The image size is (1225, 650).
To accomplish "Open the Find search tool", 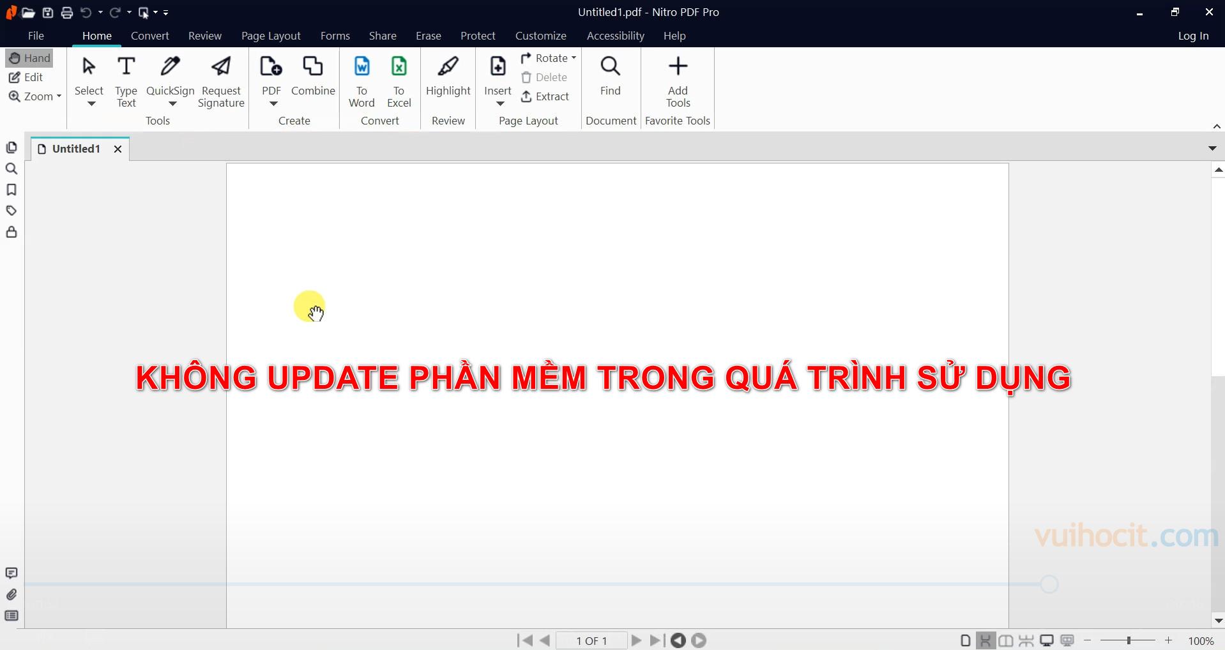I will click(x=611, y=76).
